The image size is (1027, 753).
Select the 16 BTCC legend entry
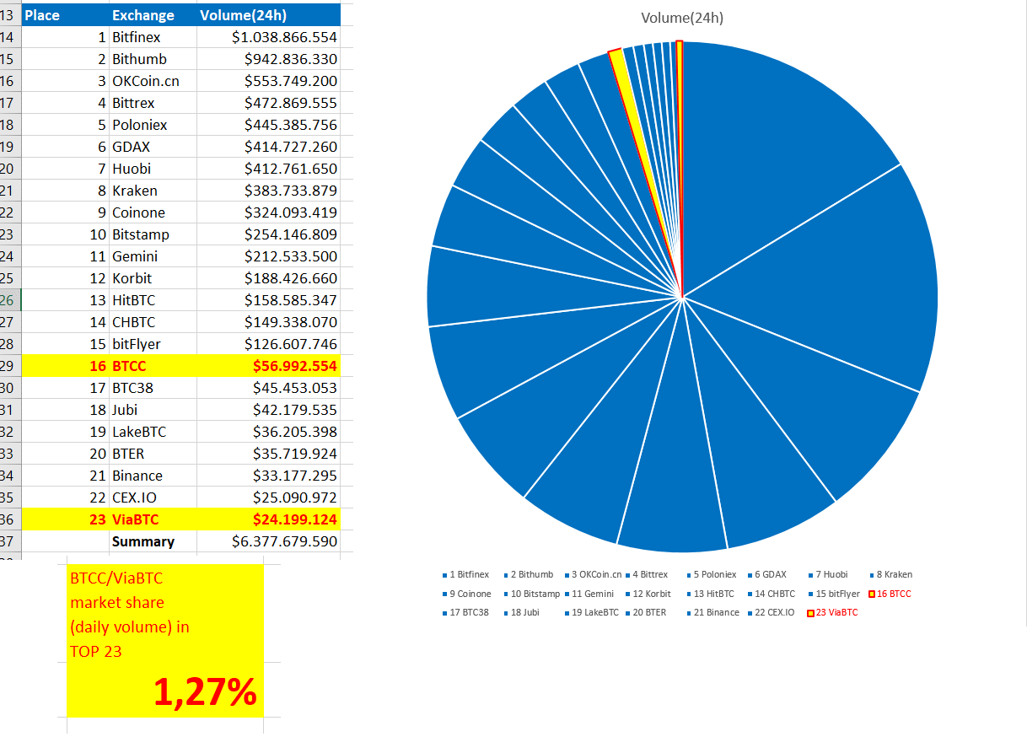click(x=890, y=594)
